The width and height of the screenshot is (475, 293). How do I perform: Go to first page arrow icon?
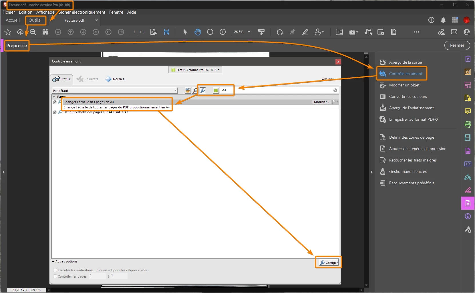click(x=58, y=32)
